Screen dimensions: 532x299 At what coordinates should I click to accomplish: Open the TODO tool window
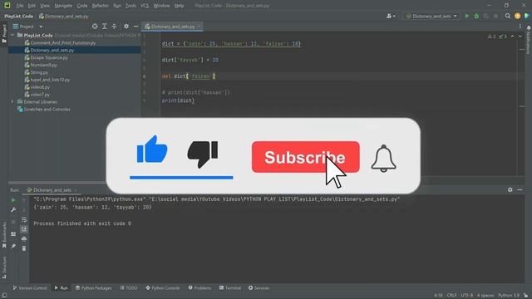click(x=129, y=288)
